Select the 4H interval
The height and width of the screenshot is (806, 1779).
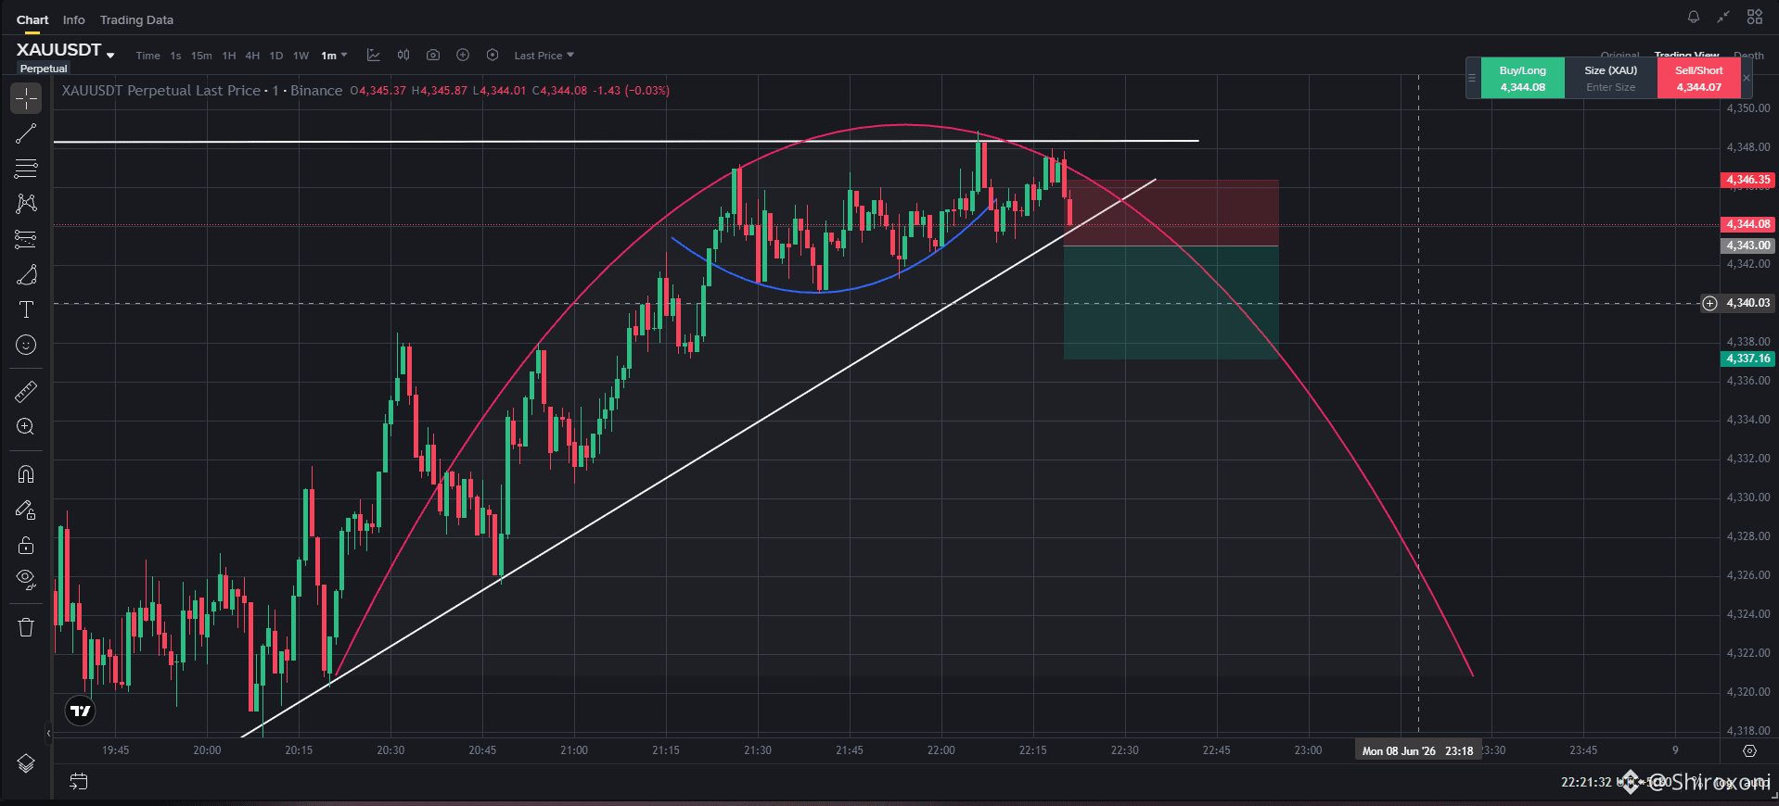252,56
